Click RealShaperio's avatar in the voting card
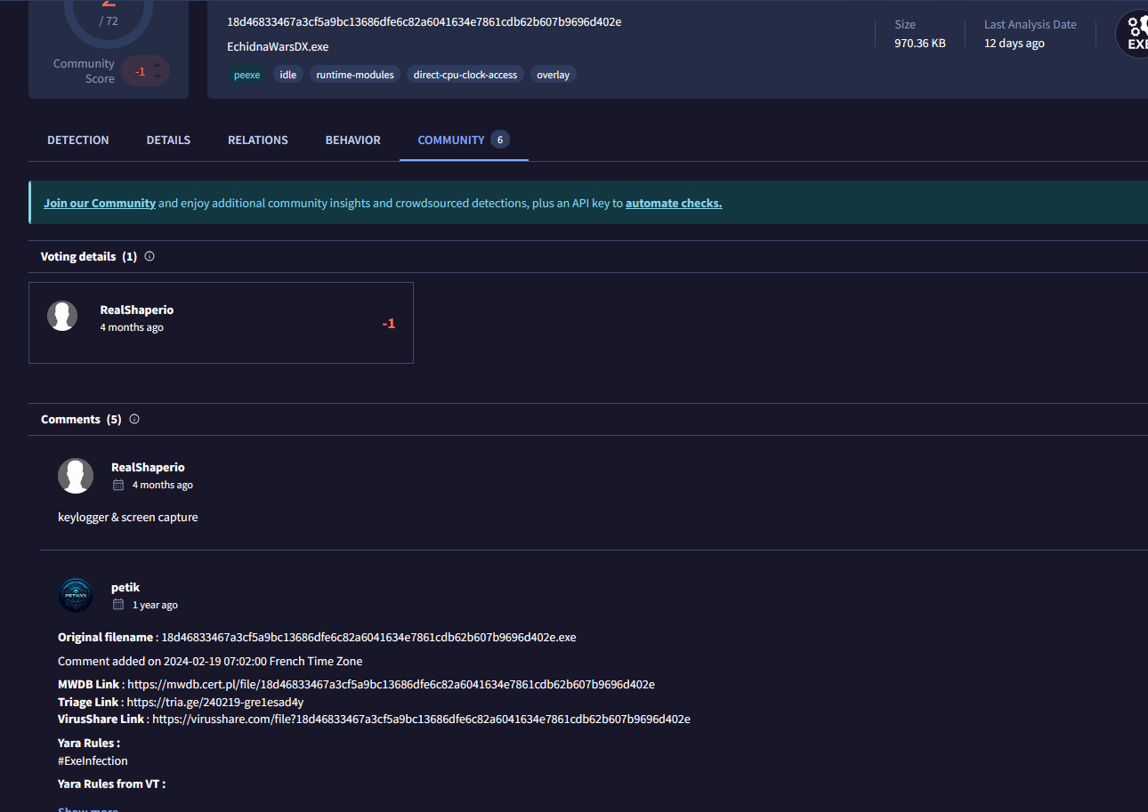Screen dimensions: 1148x812 62,316
